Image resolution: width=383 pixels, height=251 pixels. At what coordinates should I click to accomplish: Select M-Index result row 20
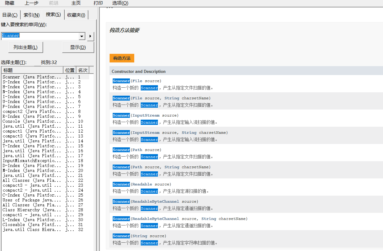click(x=46, y=170)
